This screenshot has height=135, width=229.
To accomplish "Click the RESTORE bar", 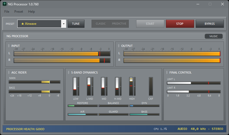I will tap(83, 106).
